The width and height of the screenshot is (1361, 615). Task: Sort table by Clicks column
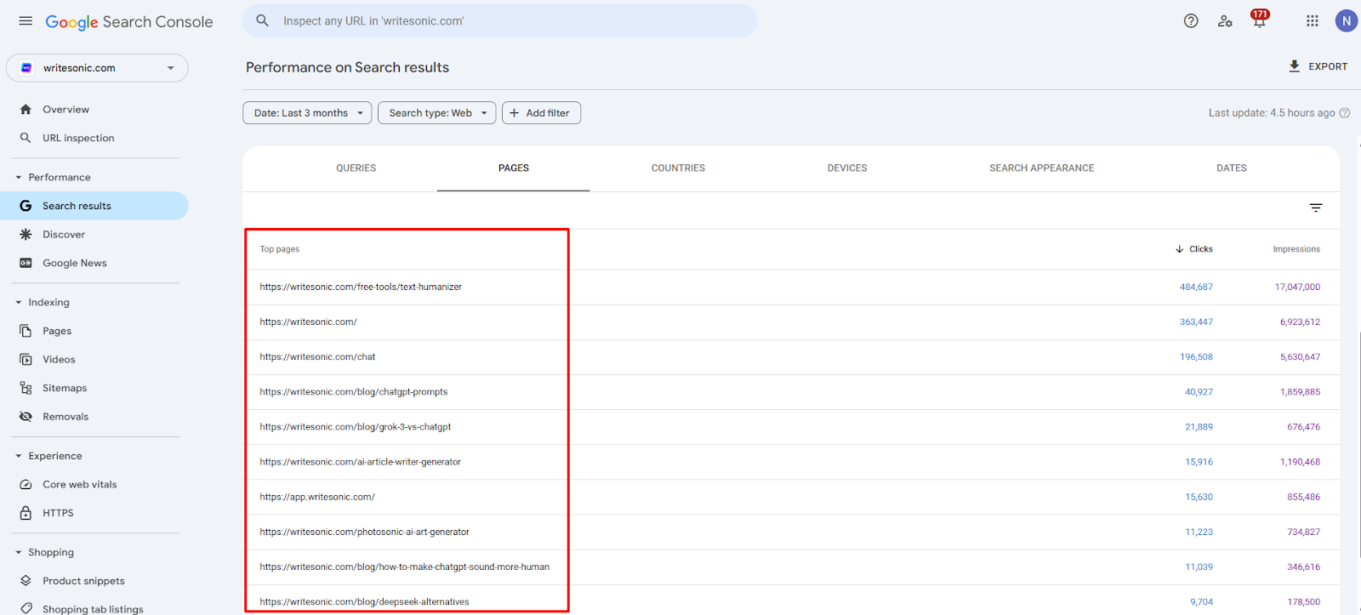pyautogui.click(x=1194, y=249)
